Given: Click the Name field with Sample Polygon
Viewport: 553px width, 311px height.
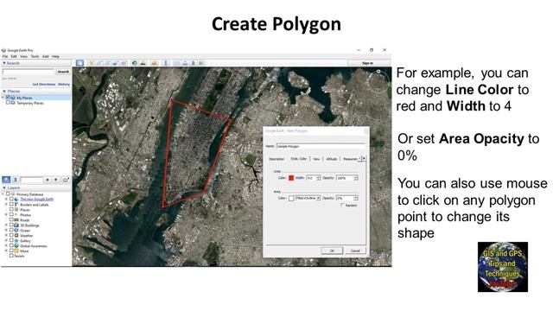Looking at the screenshot, I should tap(321, 146).
